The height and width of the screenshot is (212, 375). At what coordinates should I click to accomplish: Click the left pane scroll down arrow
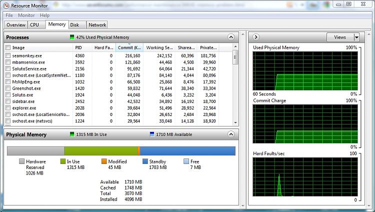click(x=243, y=205)
